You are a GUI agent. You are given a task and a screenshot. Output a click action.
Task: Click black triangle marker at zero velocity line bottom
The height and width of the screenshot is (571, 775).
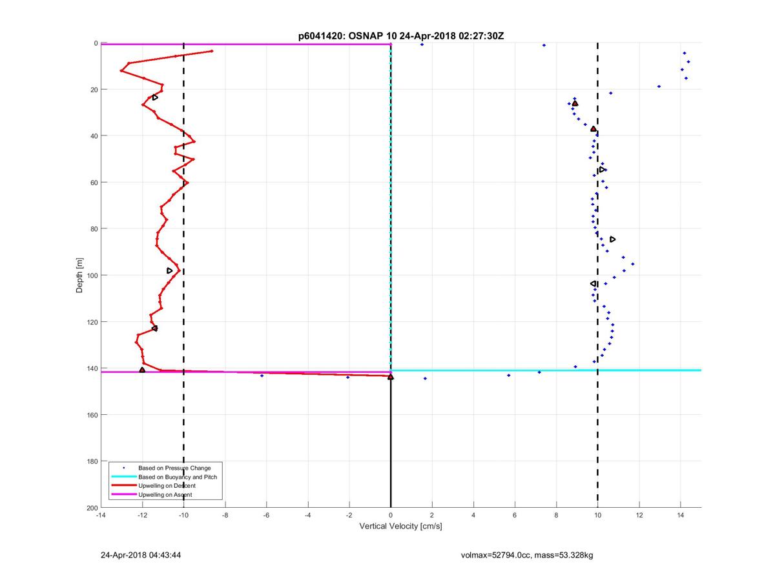point(391,377)
